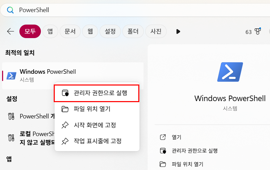Go back using the left arrow
The height and width of the screenshot is (170, 270).
[x=10, y=31]
